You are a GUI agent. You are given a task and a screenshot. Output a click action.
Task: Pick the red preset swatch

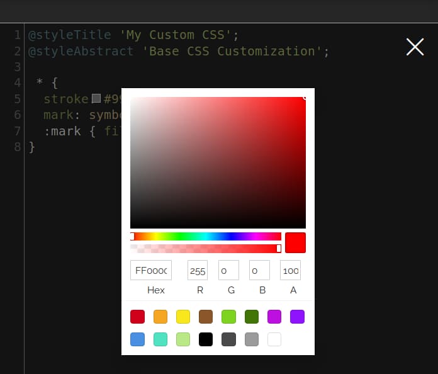(137, 317)
